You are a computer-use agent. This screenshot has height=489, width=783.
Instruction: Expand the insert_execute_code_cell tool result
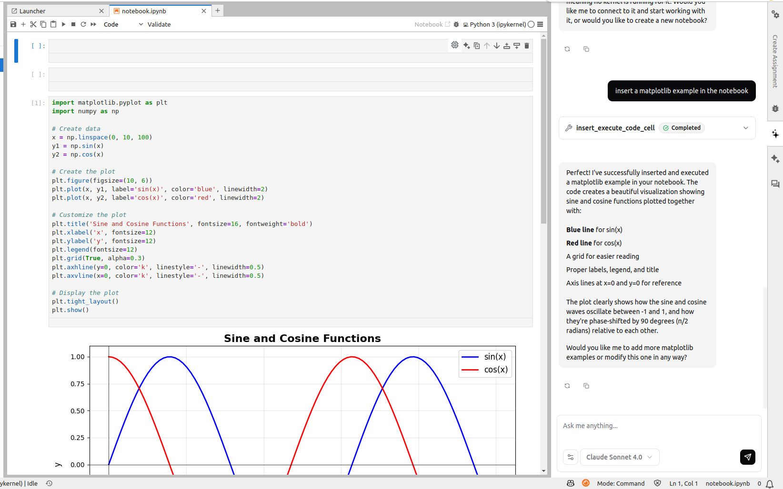pos(746,128)
